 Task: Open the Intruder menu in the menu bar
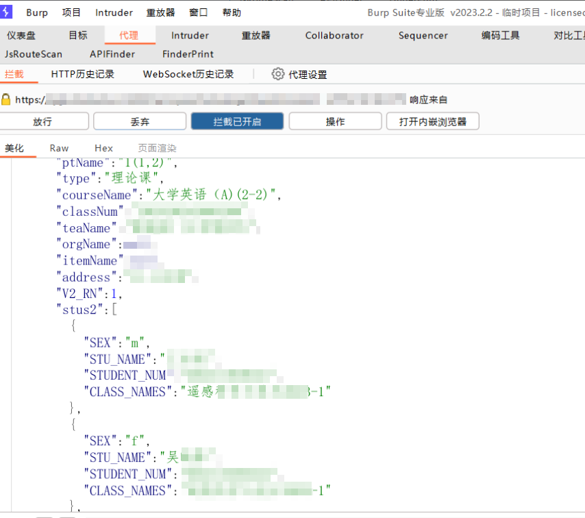(x=114, y=13)
